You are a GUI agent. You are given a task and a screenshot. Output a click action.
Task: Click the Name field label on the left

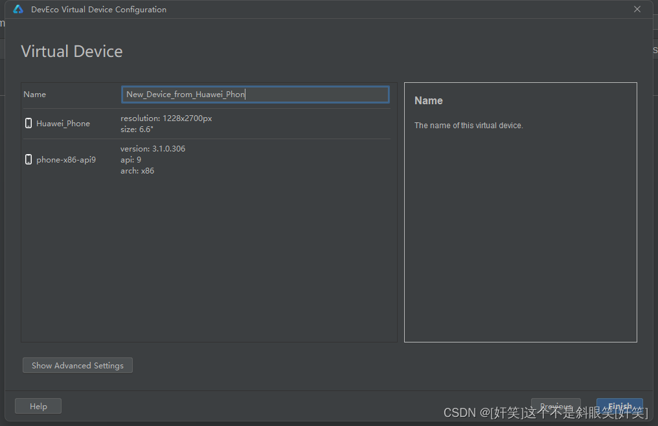coord(34,95)
